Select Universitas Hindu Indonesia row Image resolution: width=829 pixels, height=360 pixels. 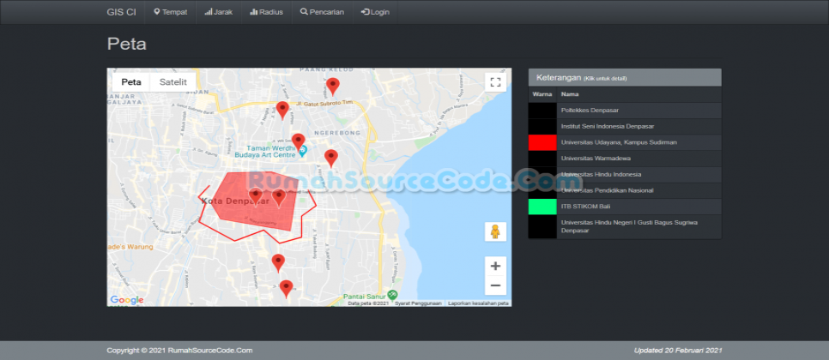pyautogui.click(x=625, y=174)
